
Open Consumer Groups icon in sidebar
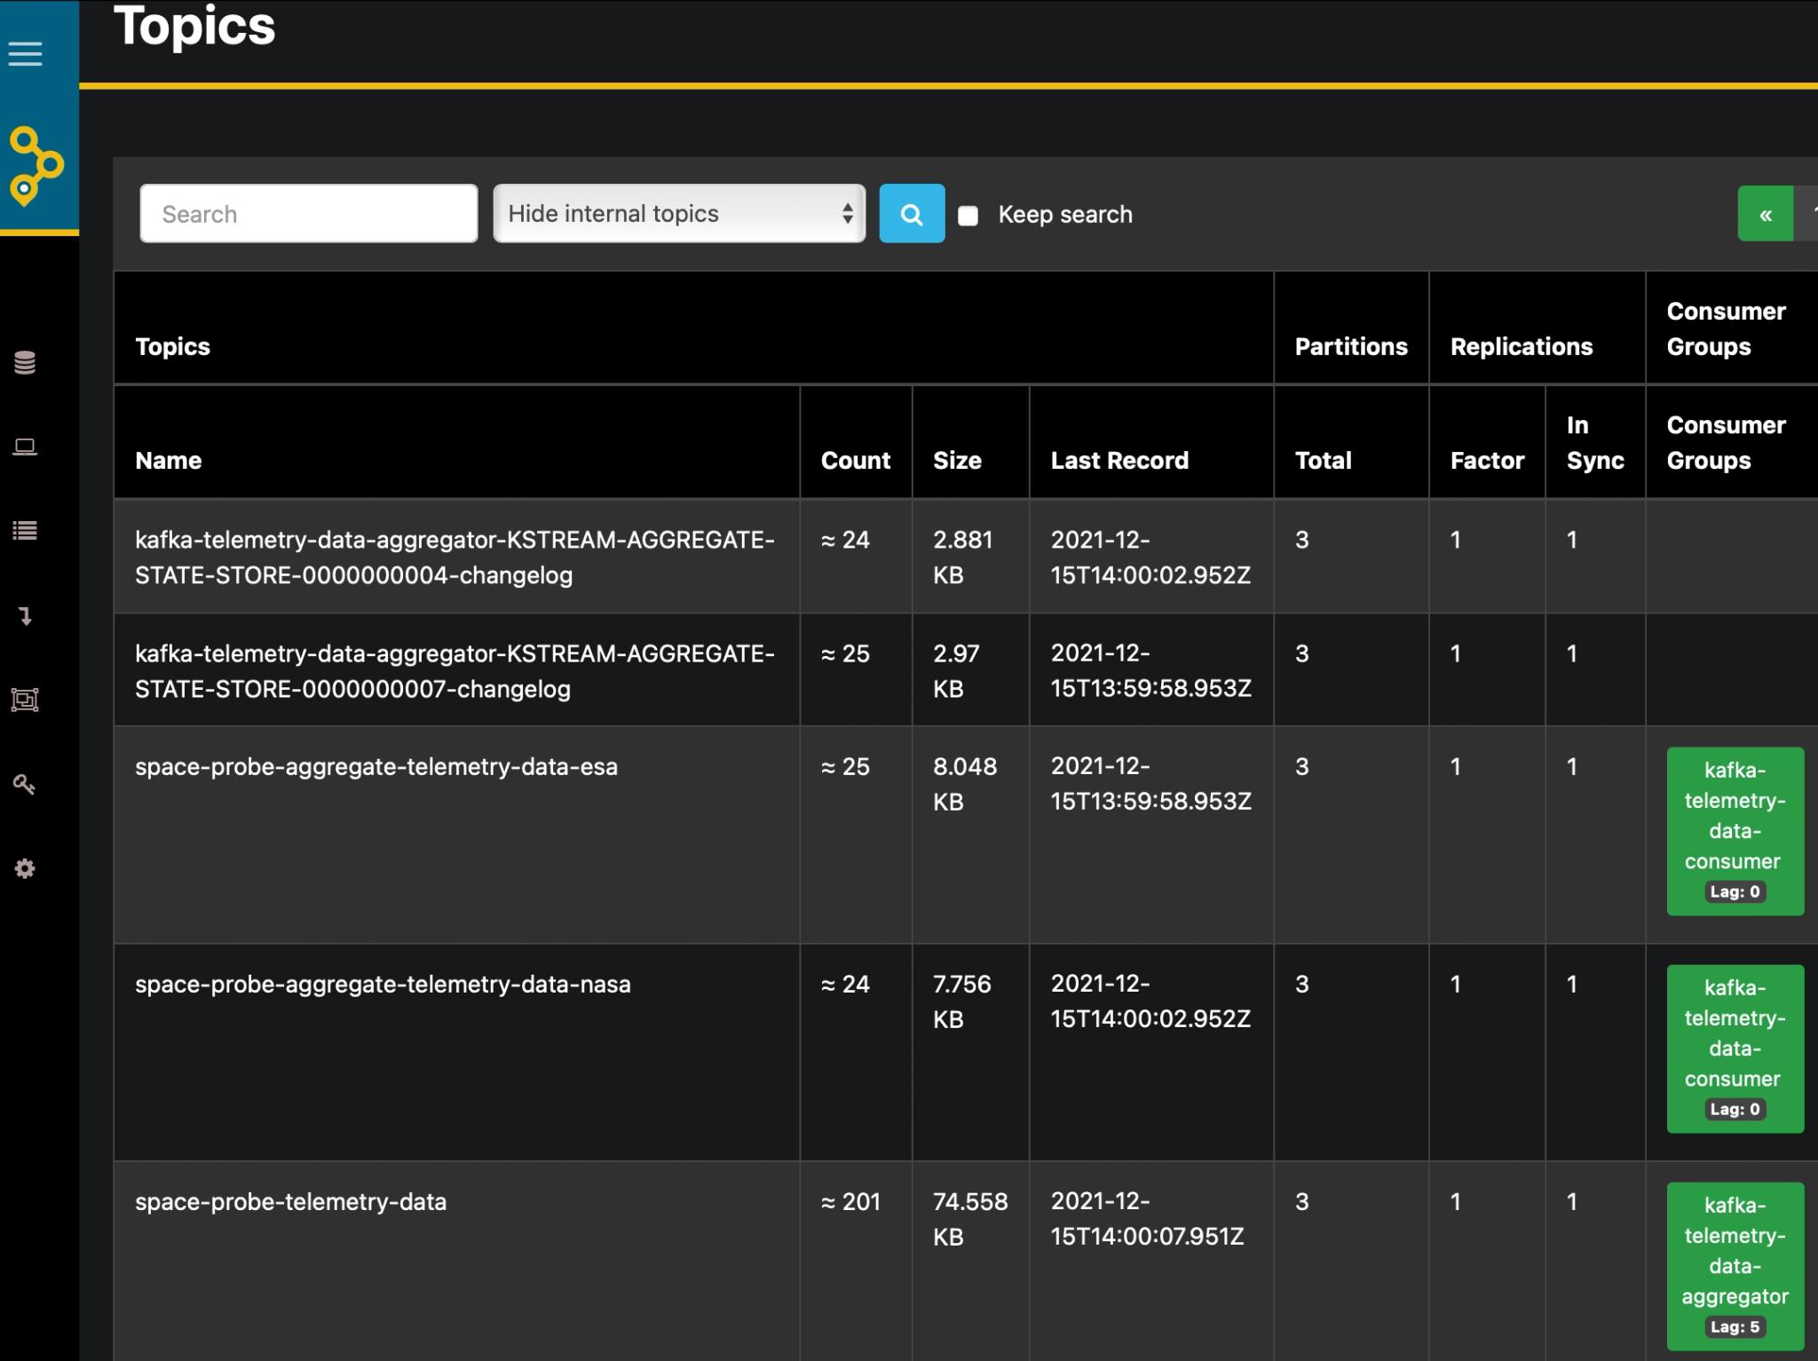[x=25, y=700]
